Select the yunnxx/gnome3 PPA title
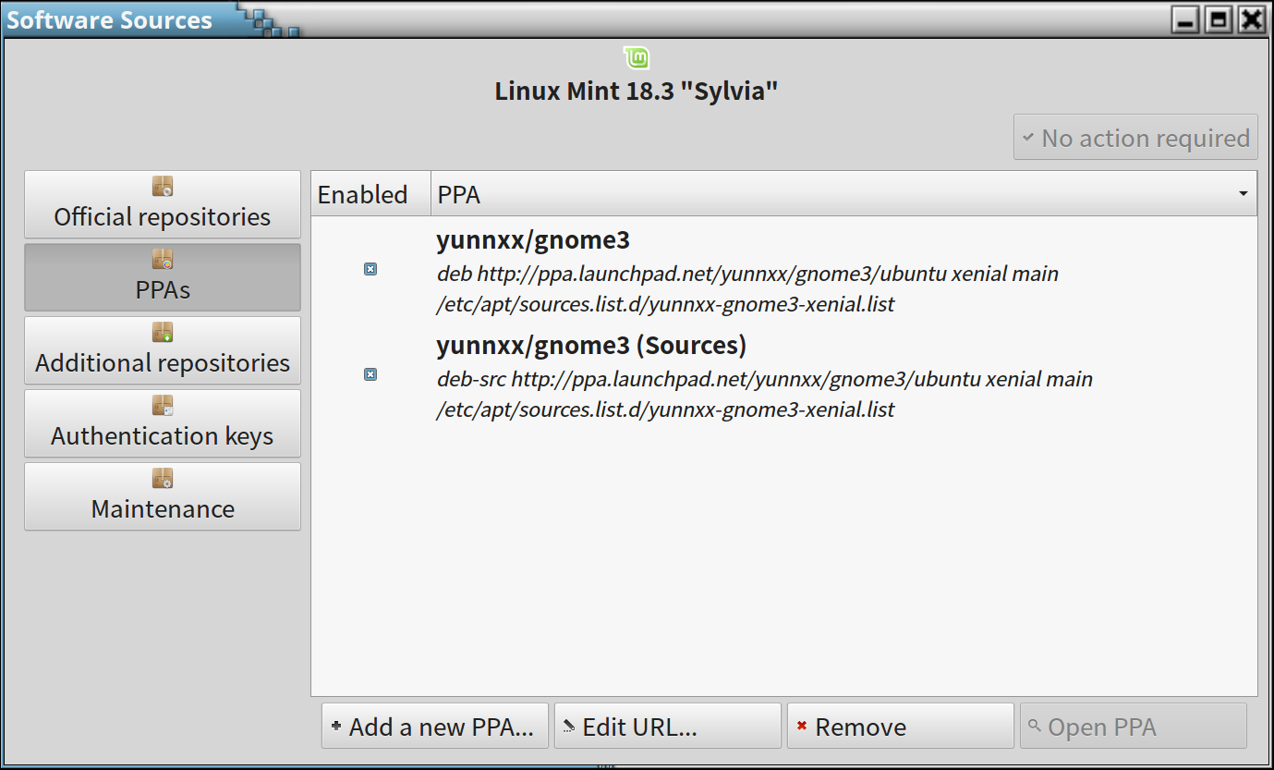The width and height of the screenshot is (1274, 770). click(x=533, y=240)
